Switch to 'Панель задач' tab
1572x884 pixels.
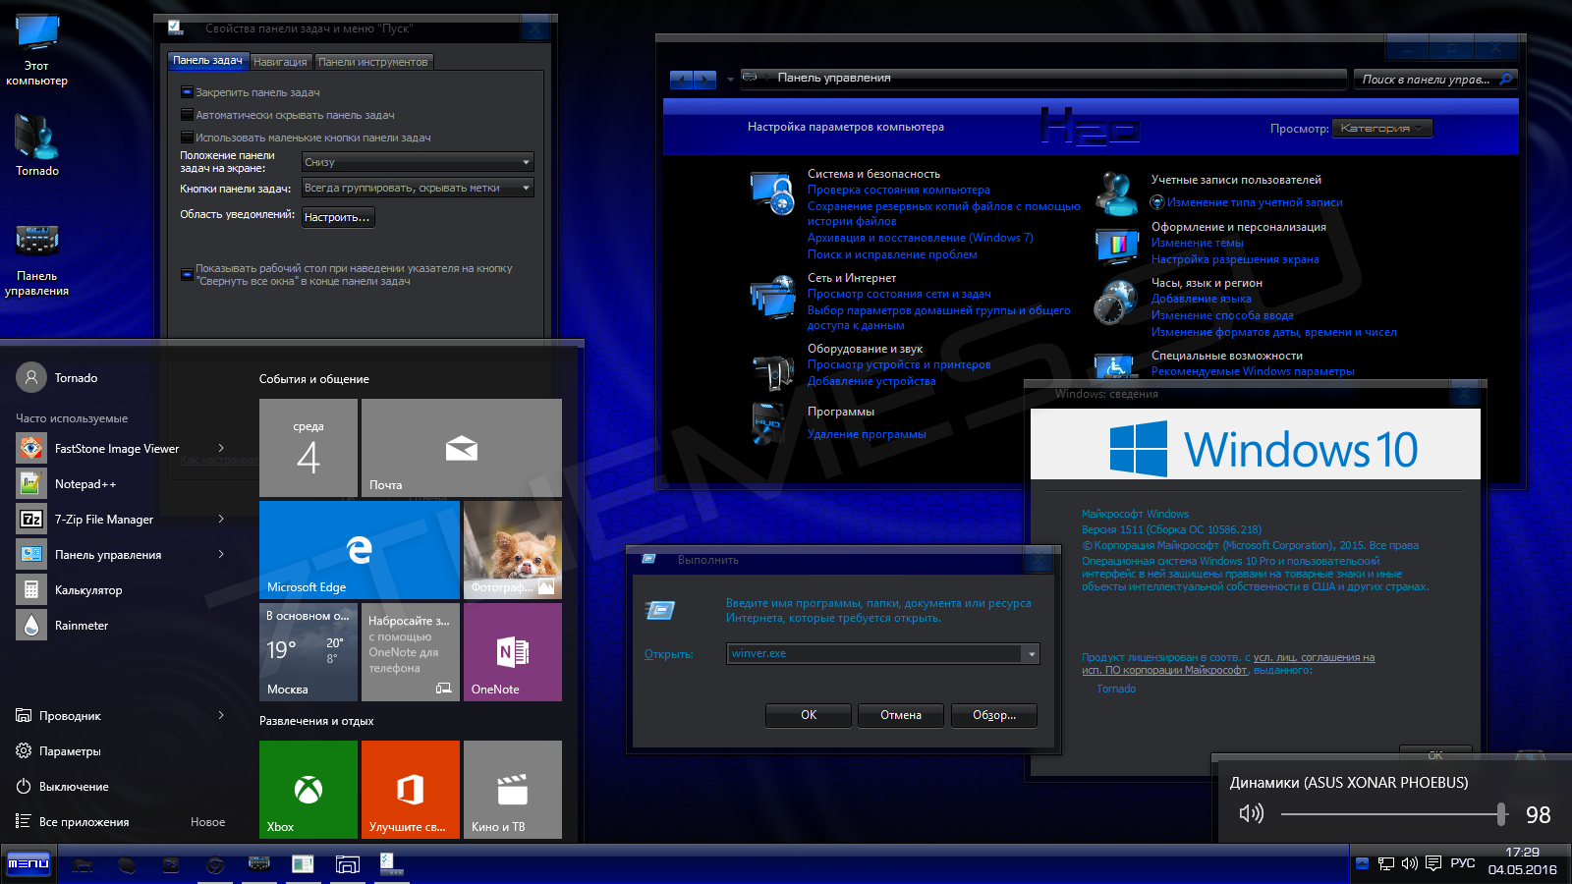coord(208,61)
